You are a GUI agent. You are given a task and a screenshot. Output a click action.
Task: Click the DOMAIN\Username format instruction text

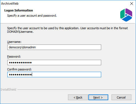pyautogui.click(x=67, y=30)
